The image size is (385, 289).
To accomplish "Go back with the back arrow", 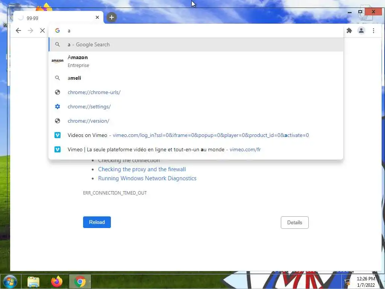I will [x=18, y=30].
